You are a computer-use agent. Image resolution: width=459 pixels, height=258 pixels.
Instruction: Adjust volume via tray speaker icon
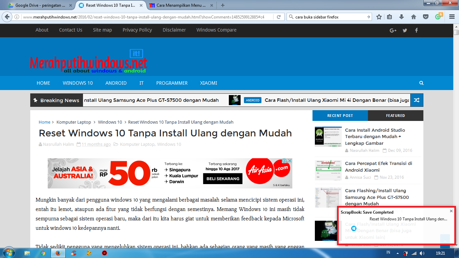(422, 253)
